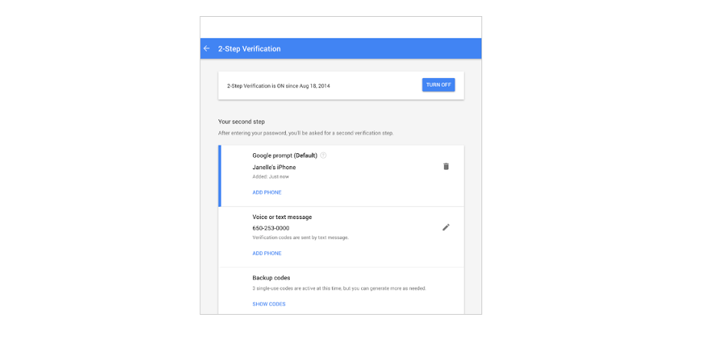Click the Added: Just now label
The height and width of the screenshot is (340, 716).
click(x=271, y=177)
